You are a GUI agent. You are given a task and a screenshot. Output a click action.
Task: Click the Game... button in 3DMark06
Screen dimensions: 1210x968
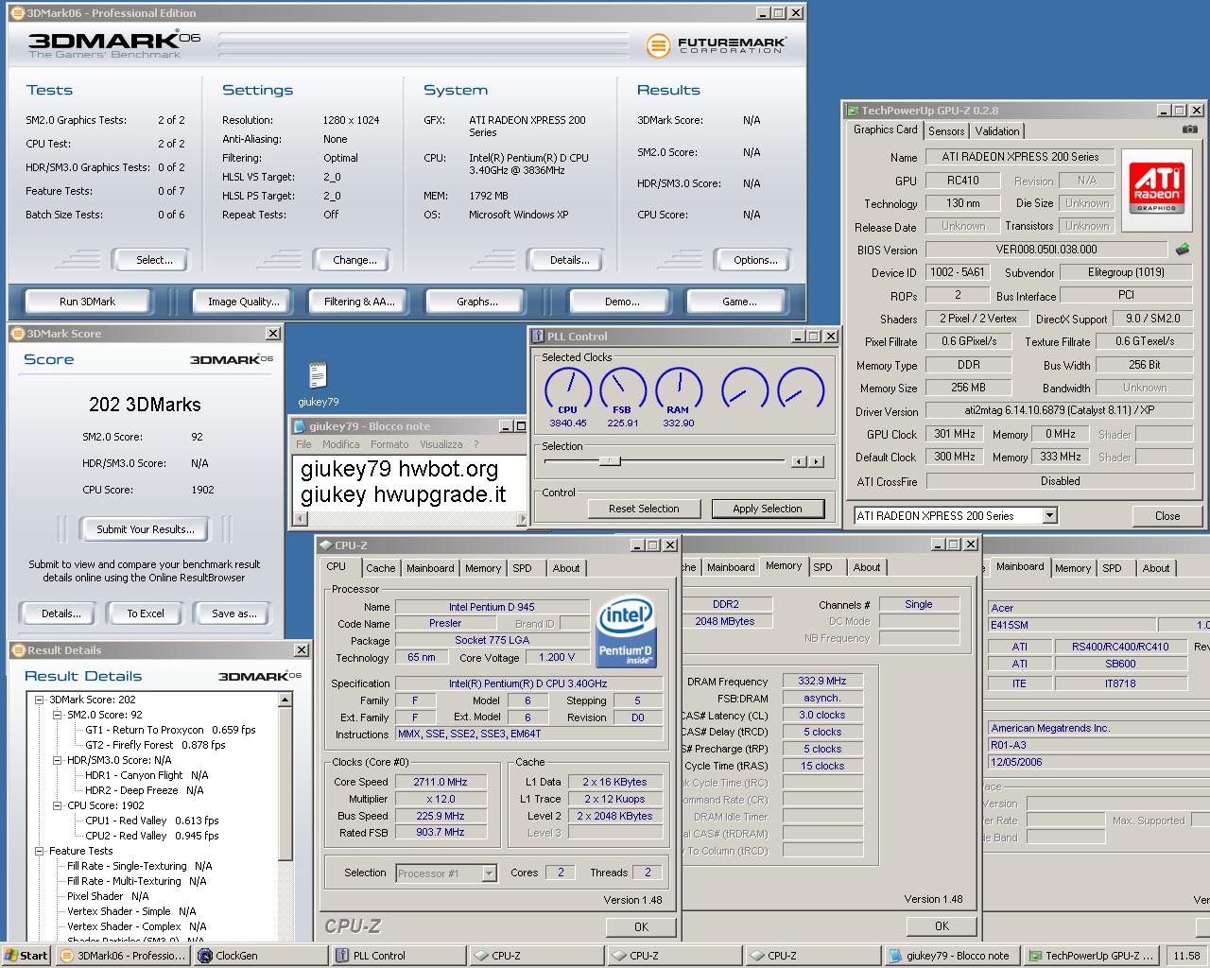click(739, 302)
